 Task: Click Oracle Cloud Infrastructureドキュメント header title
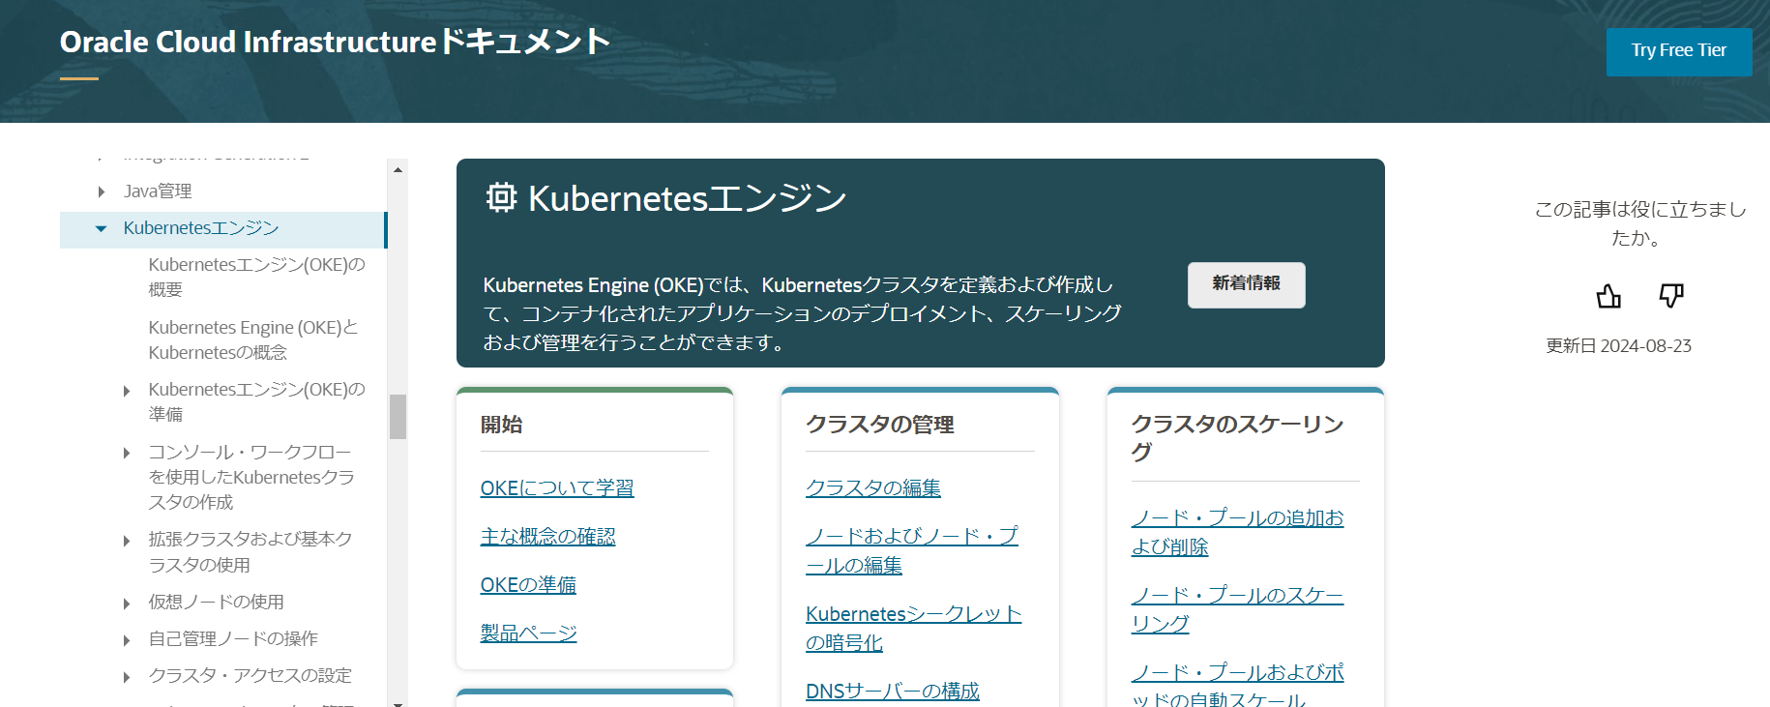335,42
